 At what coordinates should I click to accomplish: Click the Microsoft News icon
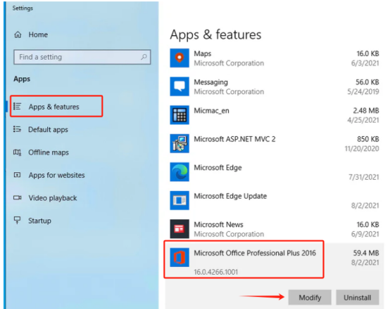coord(180,229)
